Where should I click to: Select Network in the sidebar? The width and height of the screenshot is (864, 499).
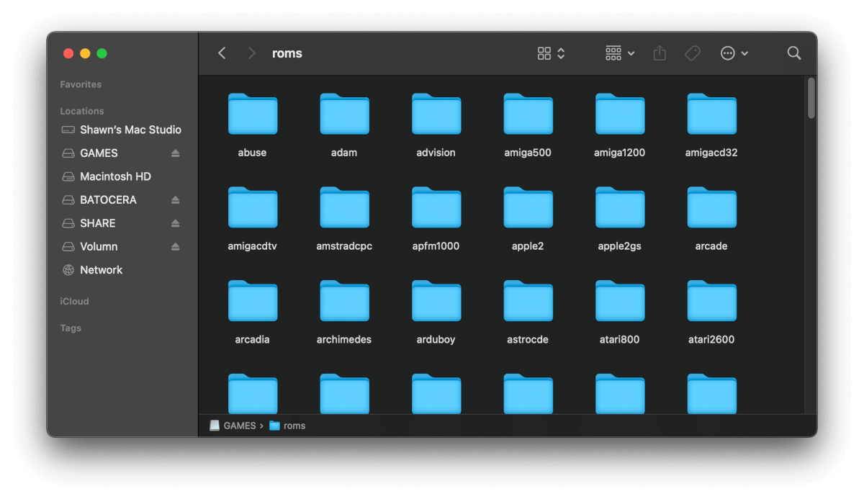(x=101, y=270)
